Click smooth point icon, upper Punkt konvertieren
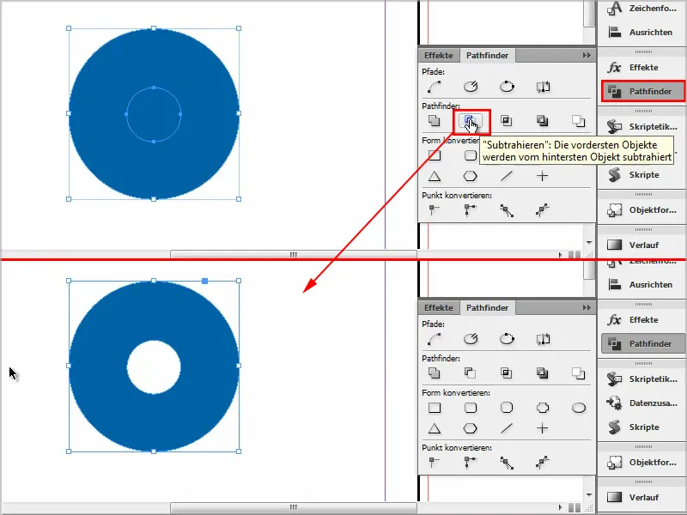Screen dimensions: 687x515 pos(507,211)
